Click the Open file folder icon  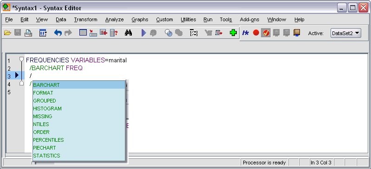7,33
